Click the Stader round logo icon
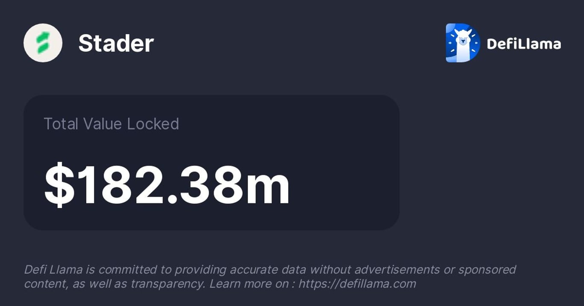The width and height of the screenshot is (584, 306). click(x=43, y=43)
